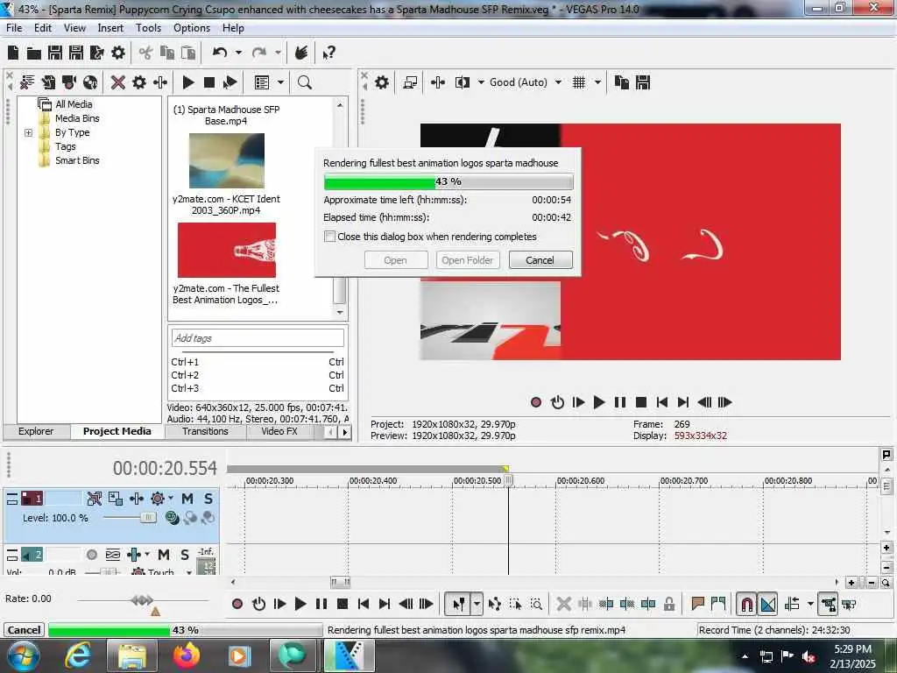Solo video track 1 with S button
Image resolution: width=897 pixels, height=673 pixels.
[x=208, y=499]
